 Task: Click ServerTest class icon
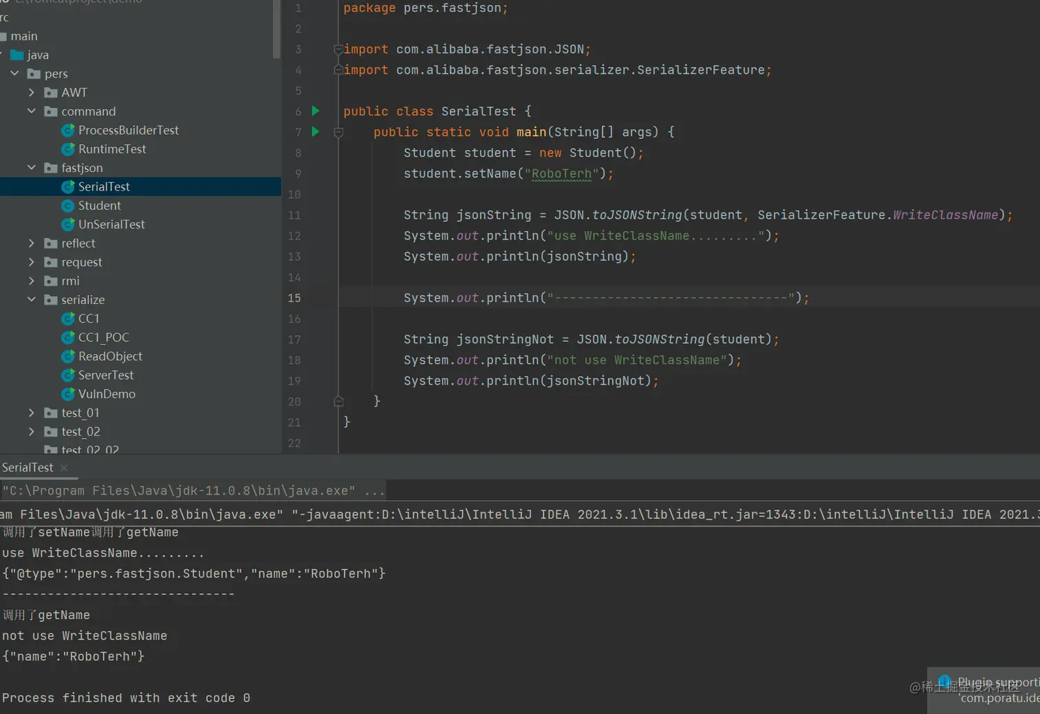[x=68, y=375]
